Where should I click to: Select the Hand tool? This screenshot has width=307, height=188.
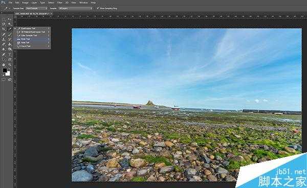point(4,65)
